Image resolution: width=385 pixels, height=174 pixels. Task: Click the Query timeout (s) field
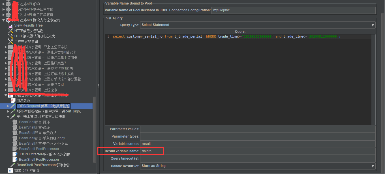click(x=258, y=158)
